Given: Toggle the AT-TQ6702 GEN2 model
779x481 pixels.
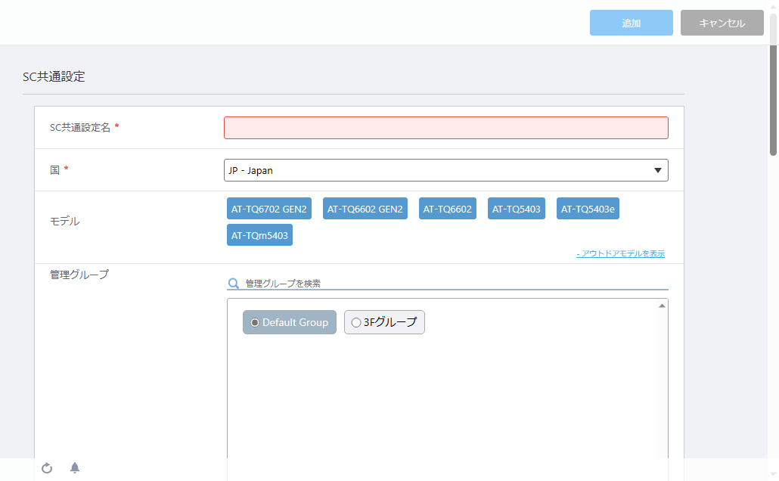Looking at the screenshot, I should click(269, 209).
